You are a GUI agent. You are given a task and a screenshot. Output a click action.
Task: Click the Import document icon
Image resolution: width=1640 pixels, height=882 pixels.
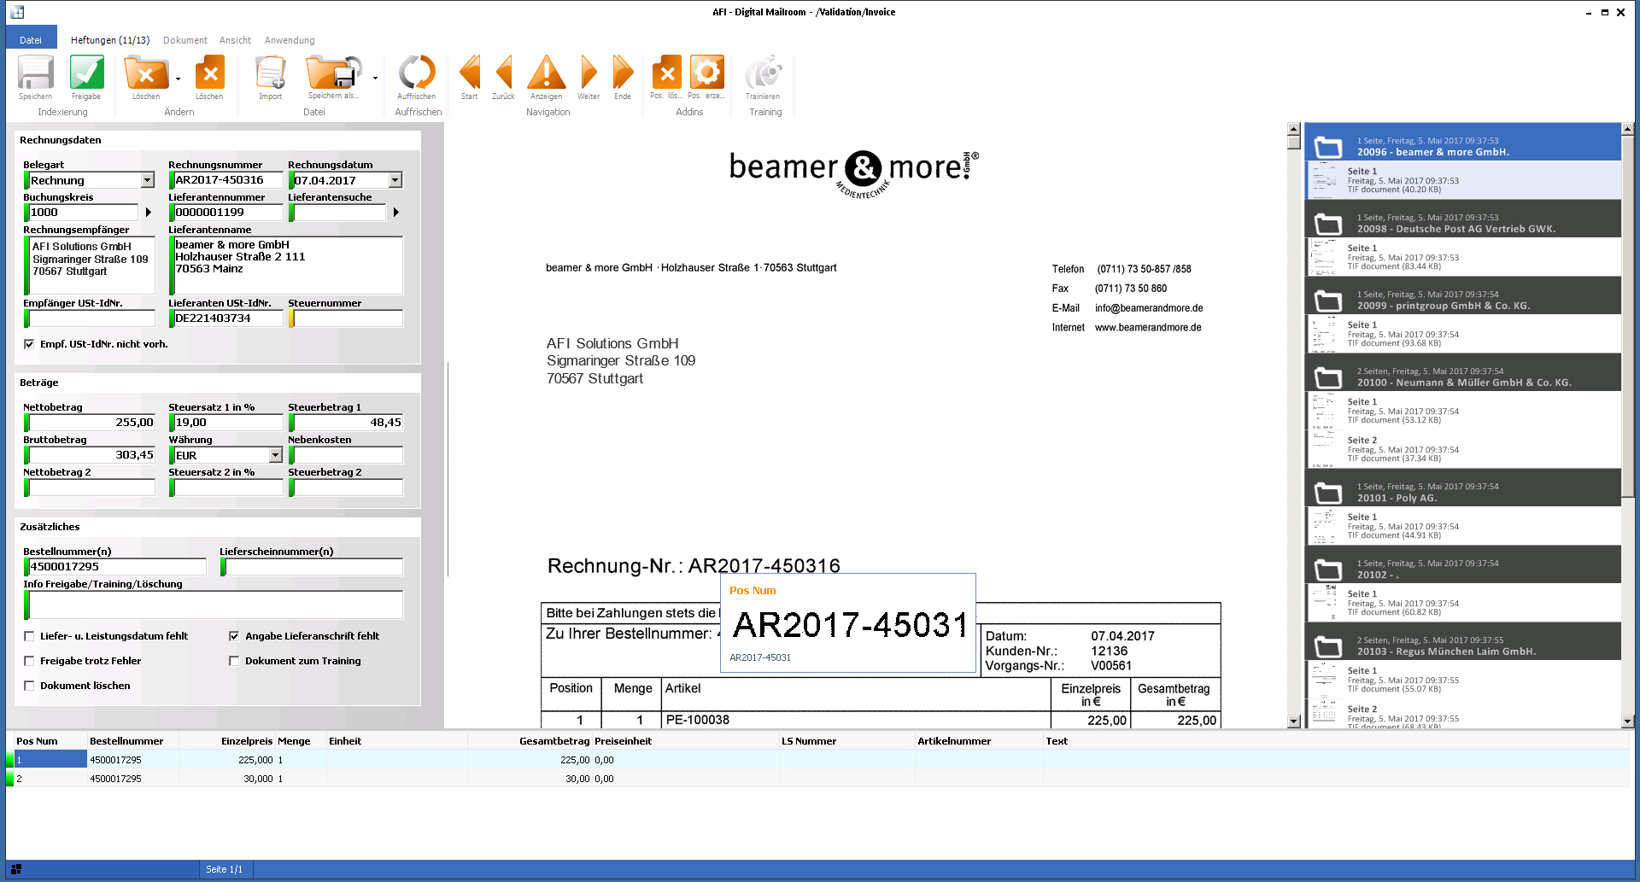271,74
